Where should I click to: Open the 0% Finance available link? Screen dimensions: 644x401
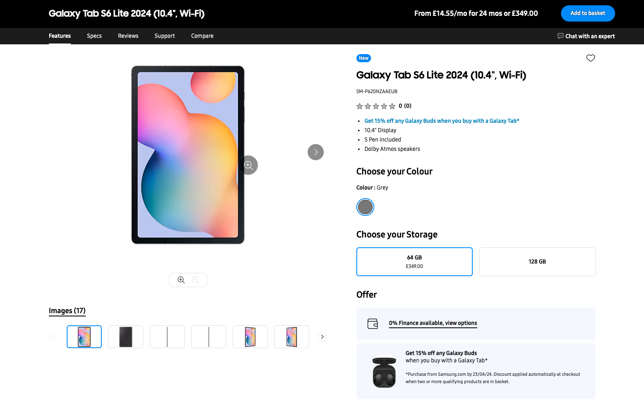[432, 323]
